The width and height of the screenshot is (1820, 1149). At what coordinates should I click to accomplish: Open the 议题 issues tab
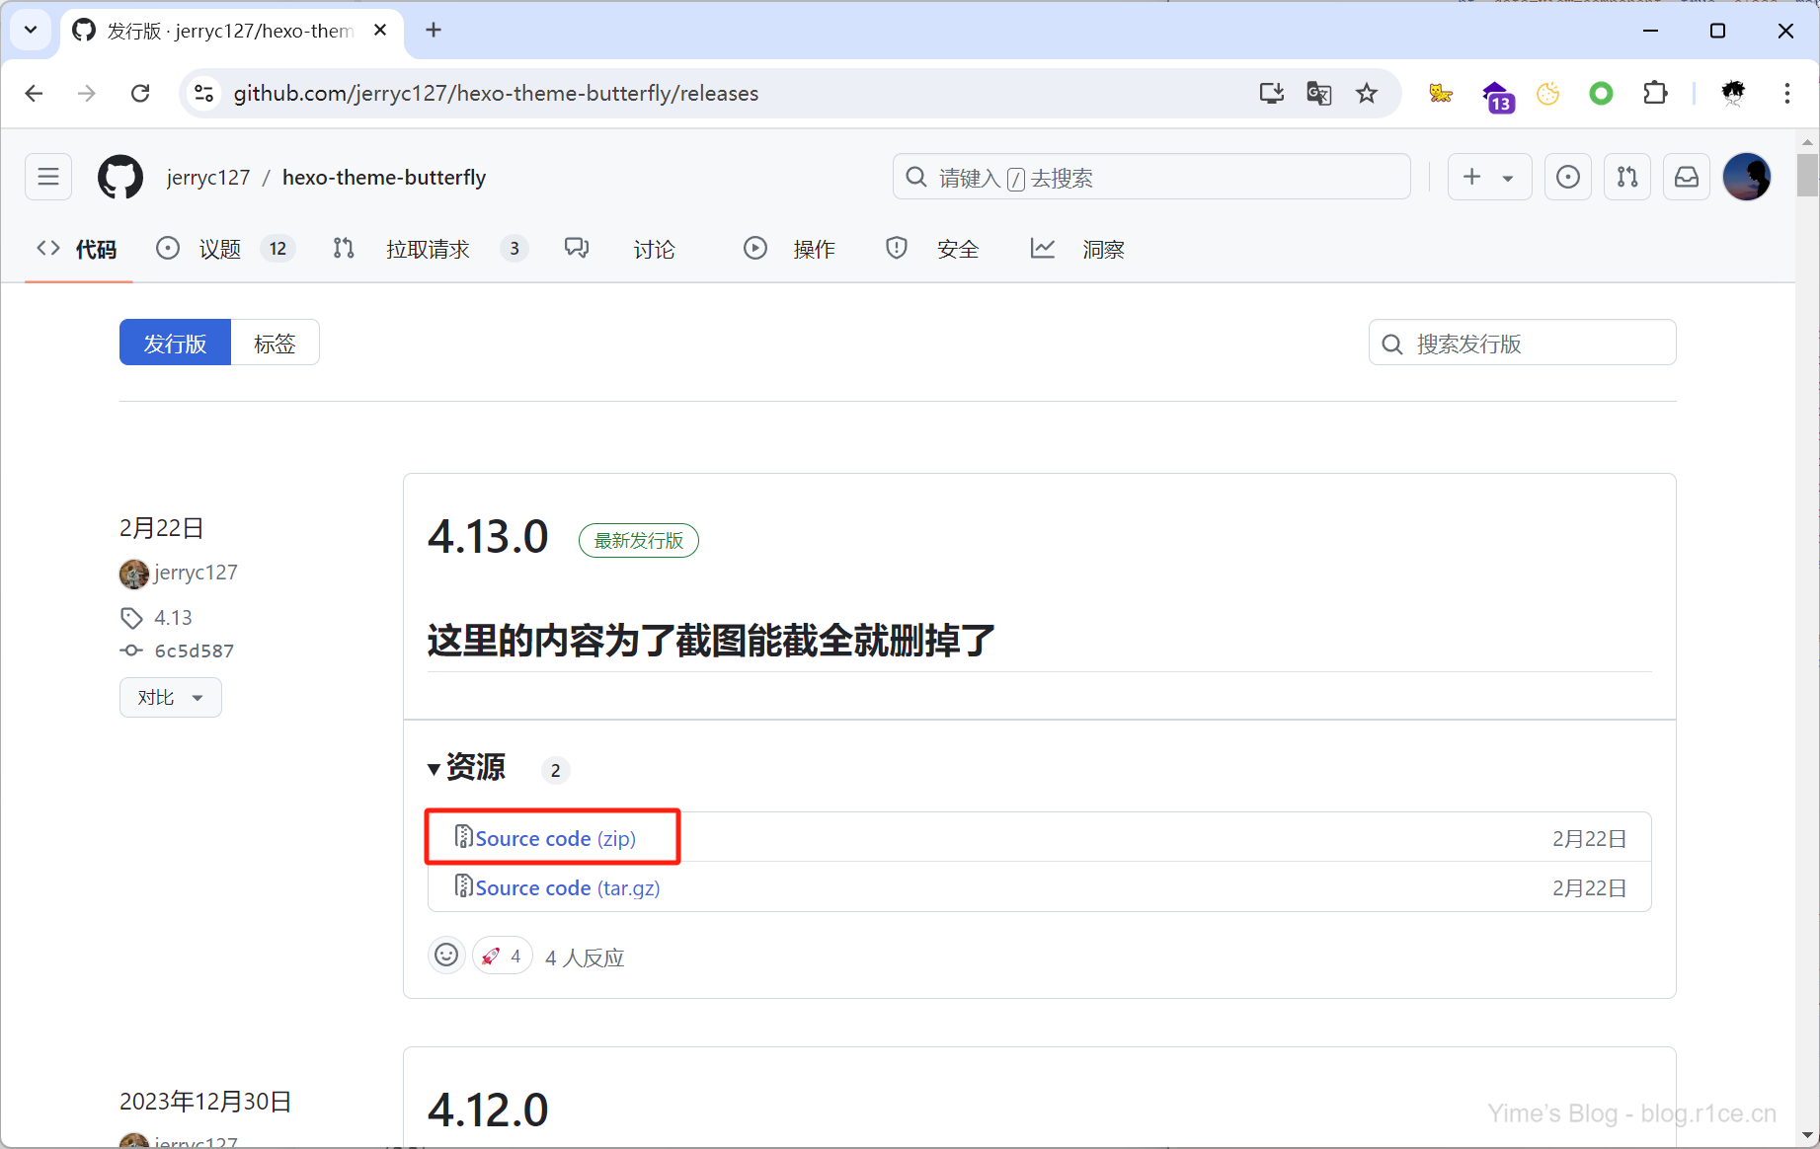[x=219, y=250]
